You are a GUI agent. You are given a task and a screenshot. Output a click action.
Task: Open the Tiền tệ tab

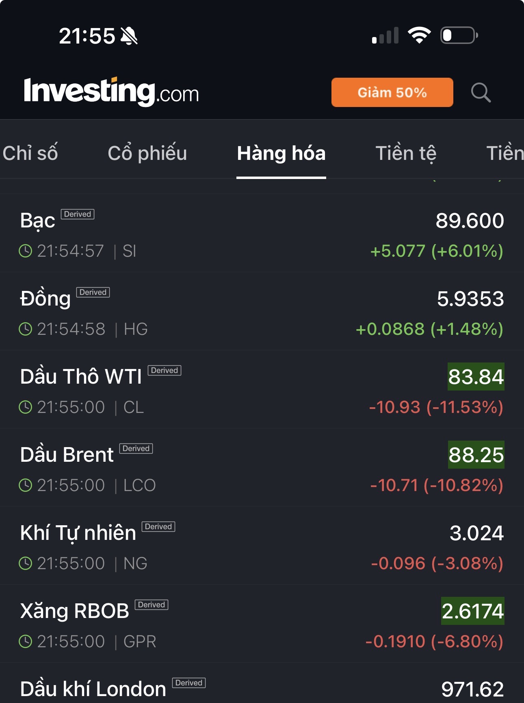(x=406, y=153)
